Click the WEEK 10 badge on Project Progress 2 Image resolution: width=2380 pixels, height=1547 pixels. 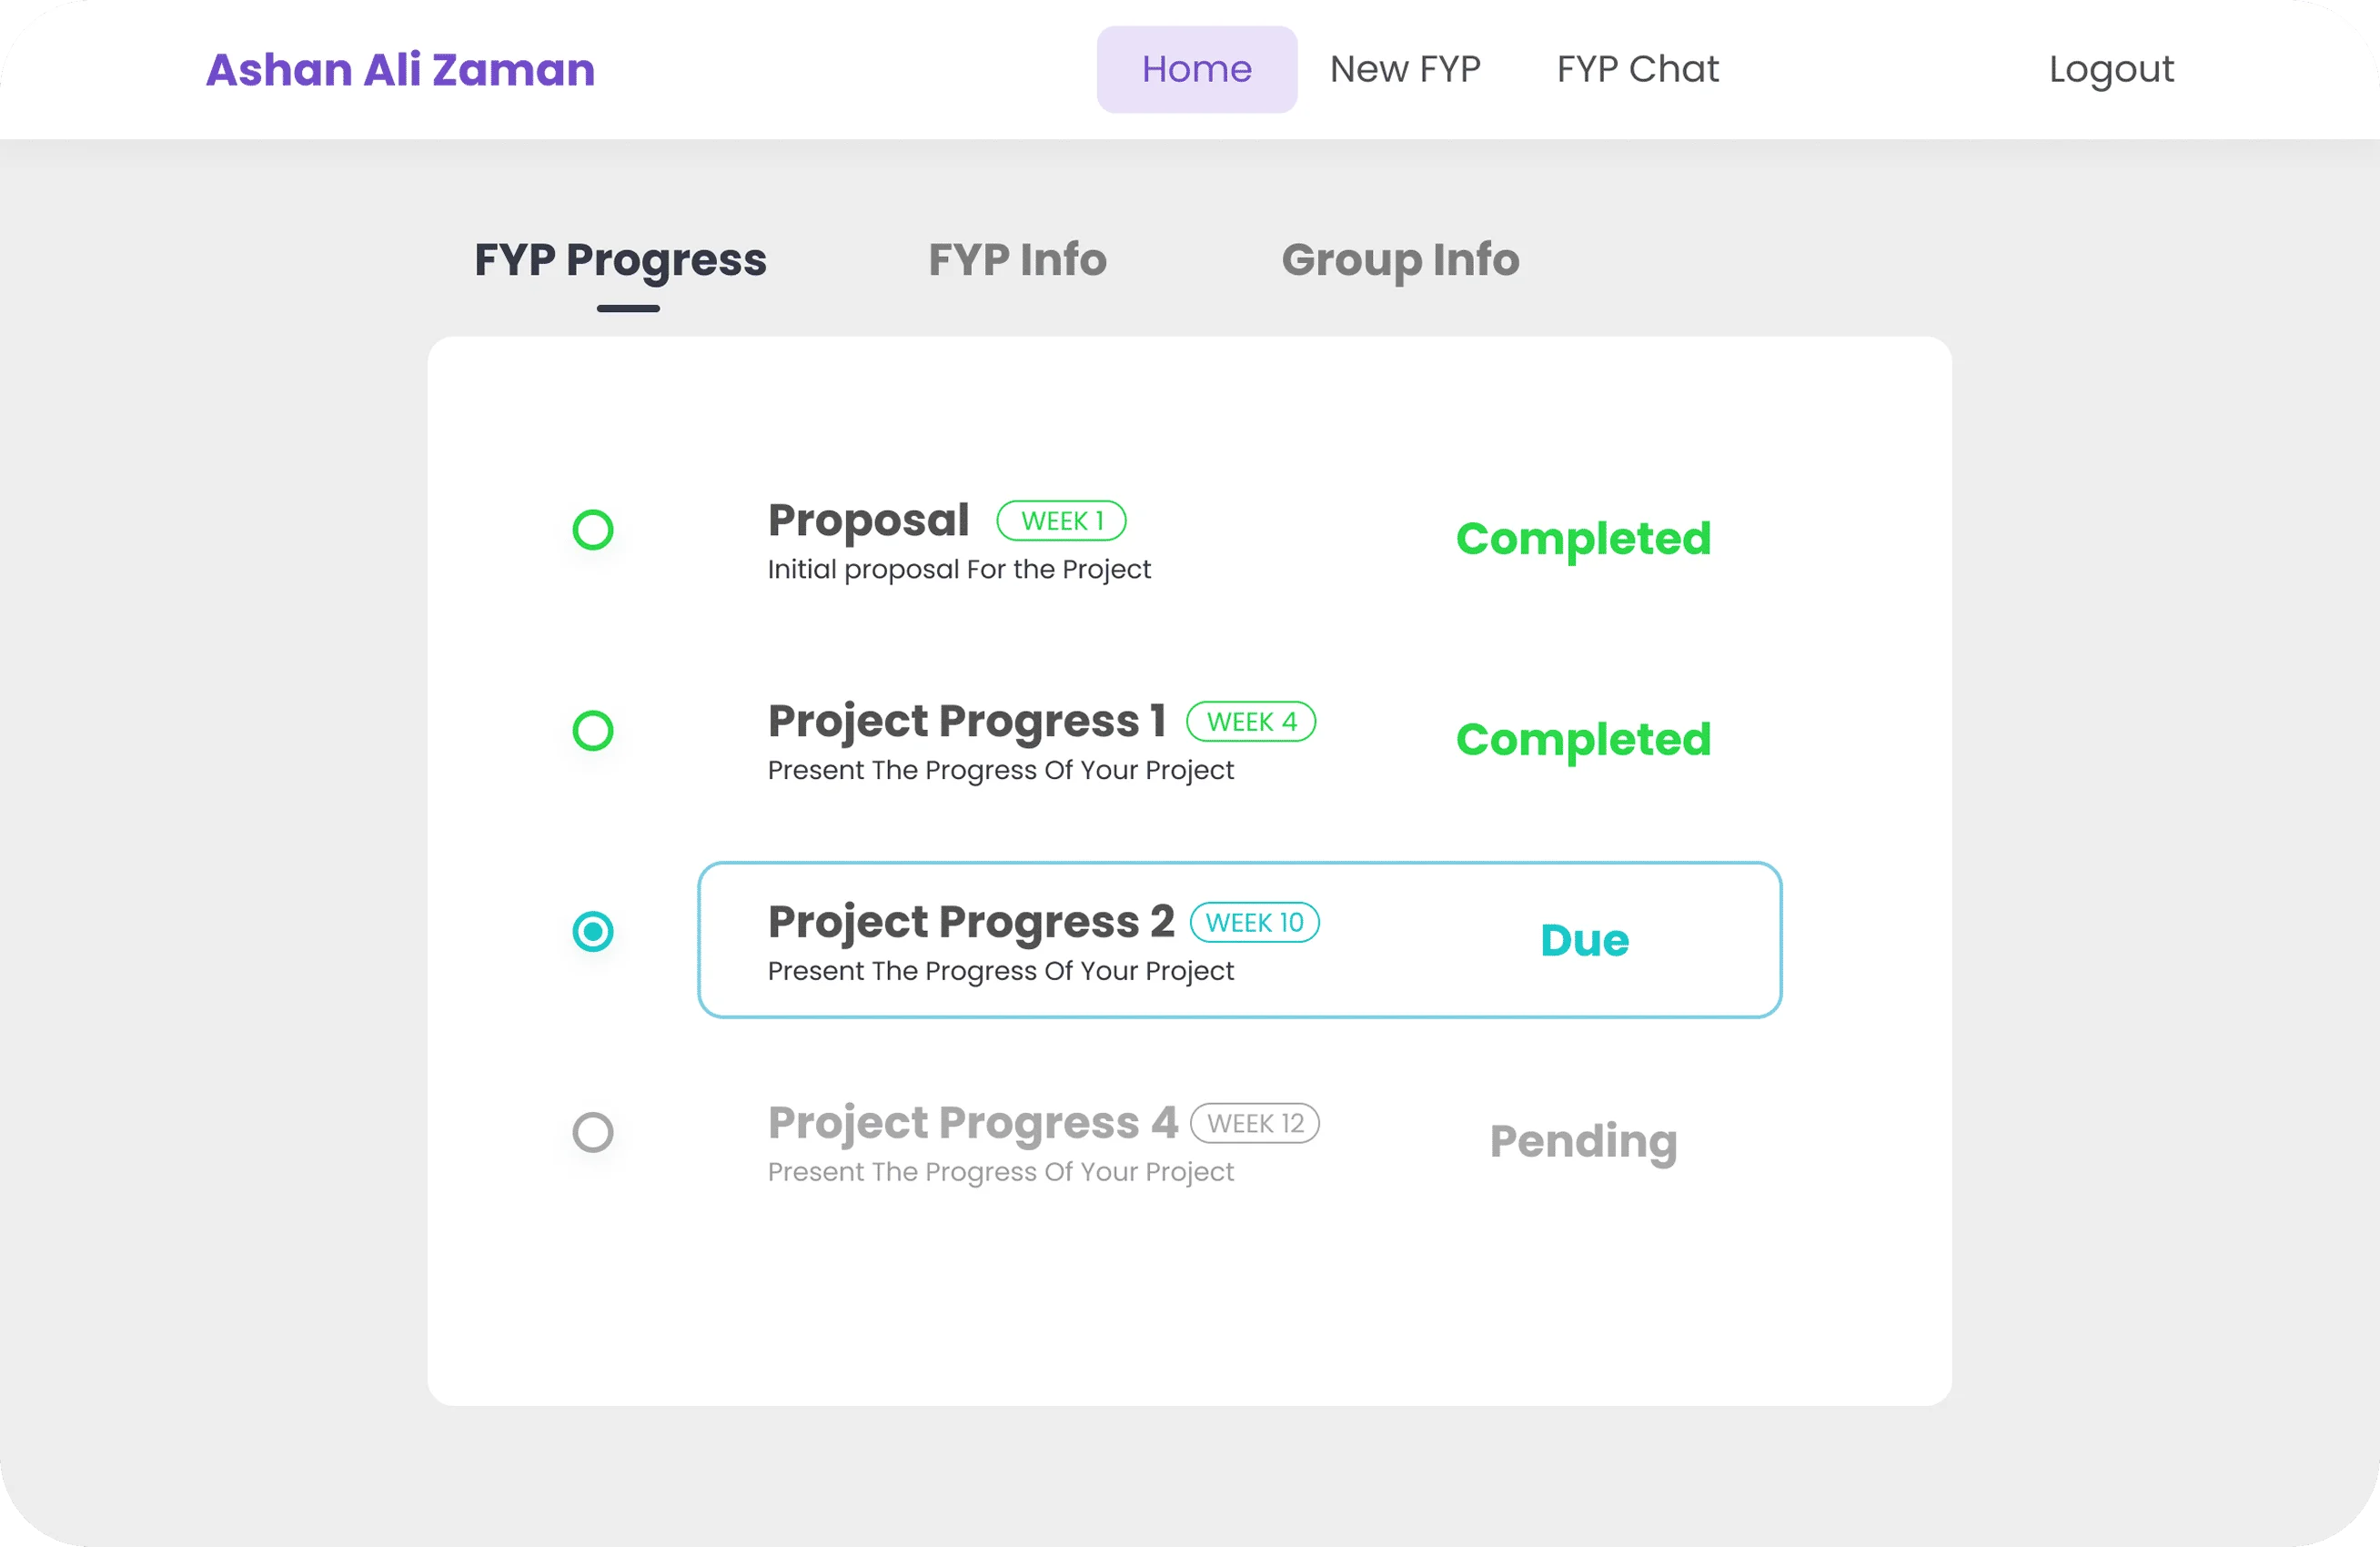click(1254, 922)
